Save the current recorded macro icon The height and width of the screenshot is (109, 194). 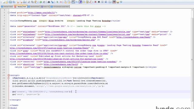coord(109,2)
